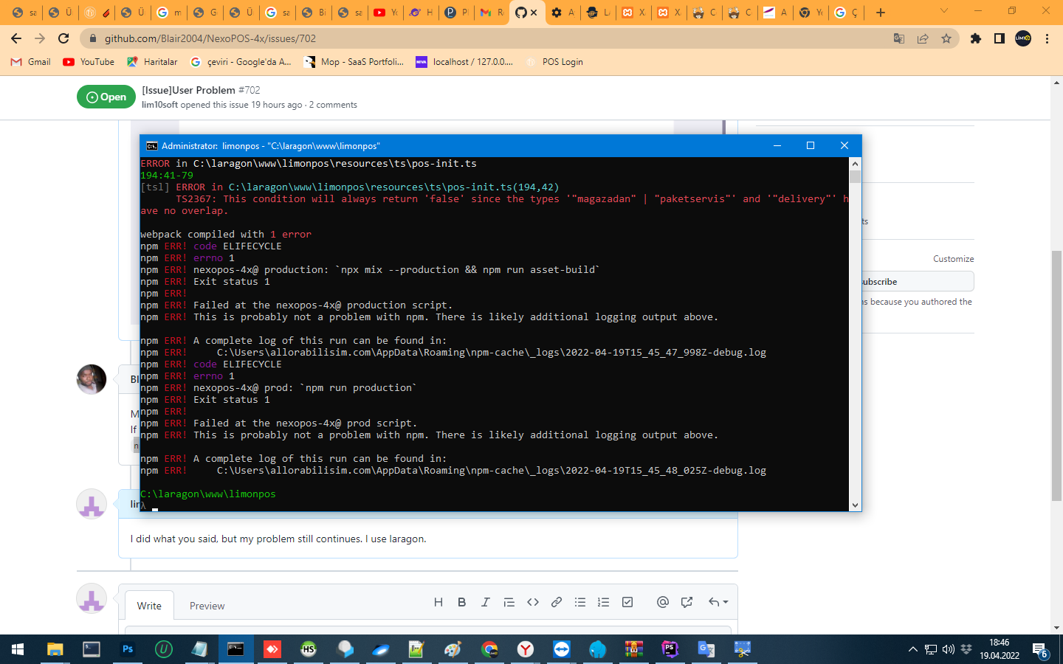Toggle italic formatting
Viewport: 1063px width, 664px height.
485,602
